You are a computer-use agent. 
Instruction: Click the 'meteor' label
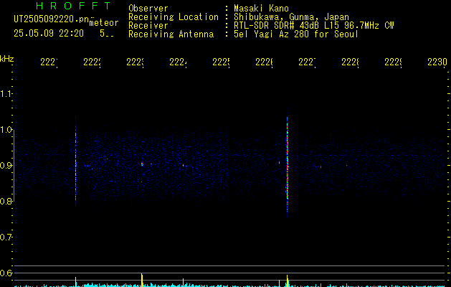coord(104,23)
